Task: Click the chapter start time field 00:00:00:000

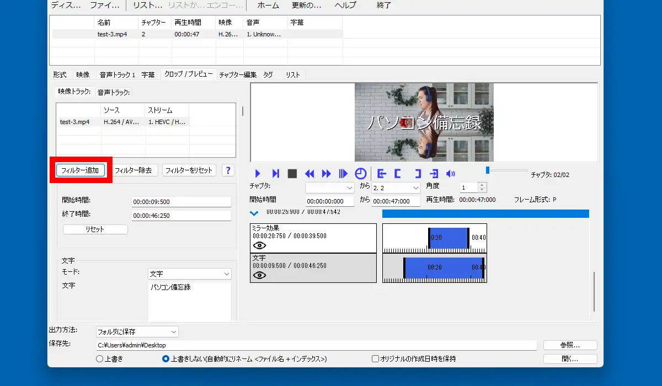Action: pos(330,201)
